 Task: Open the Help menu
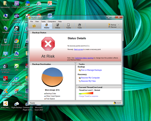tap(60, 21)
